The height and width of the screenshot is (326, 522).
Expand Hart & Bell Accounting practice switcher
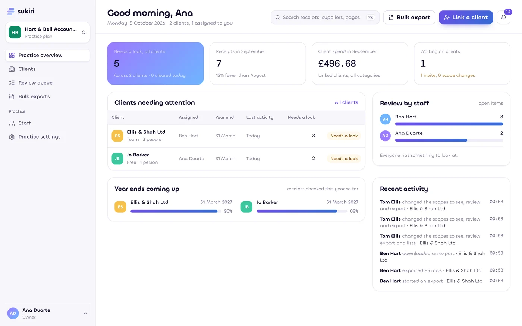(x=48, y=32)
